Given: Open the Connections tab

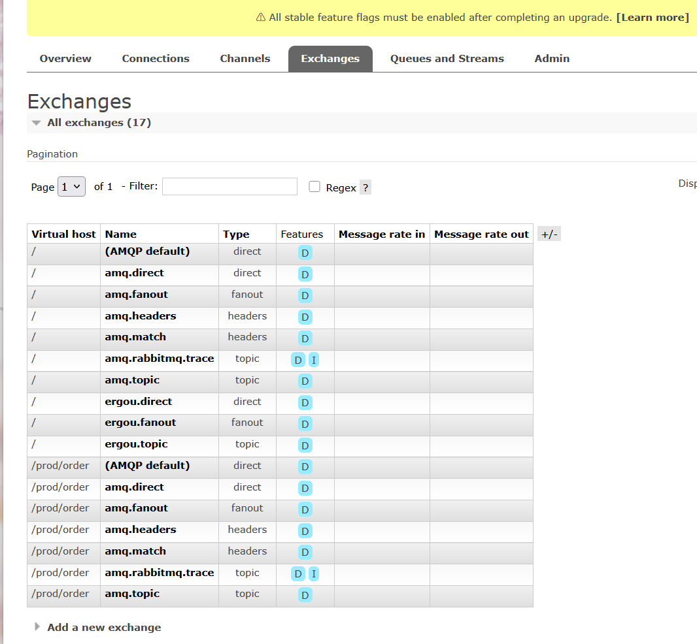Looking at the screenshot, I should pos(156,59).
